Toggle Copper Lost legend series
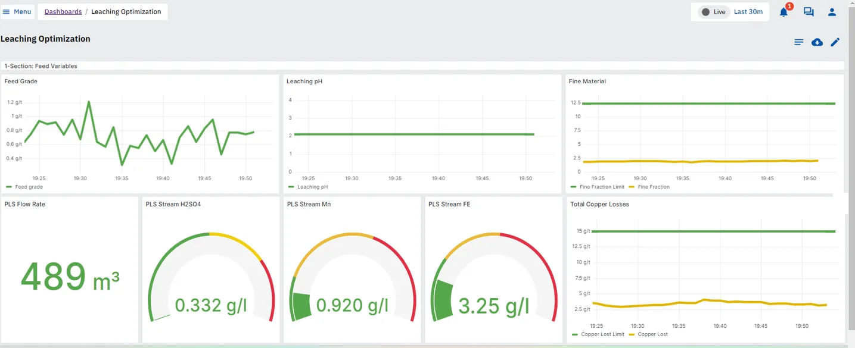This screenshot has height=348, width=855. pos(652,334)
